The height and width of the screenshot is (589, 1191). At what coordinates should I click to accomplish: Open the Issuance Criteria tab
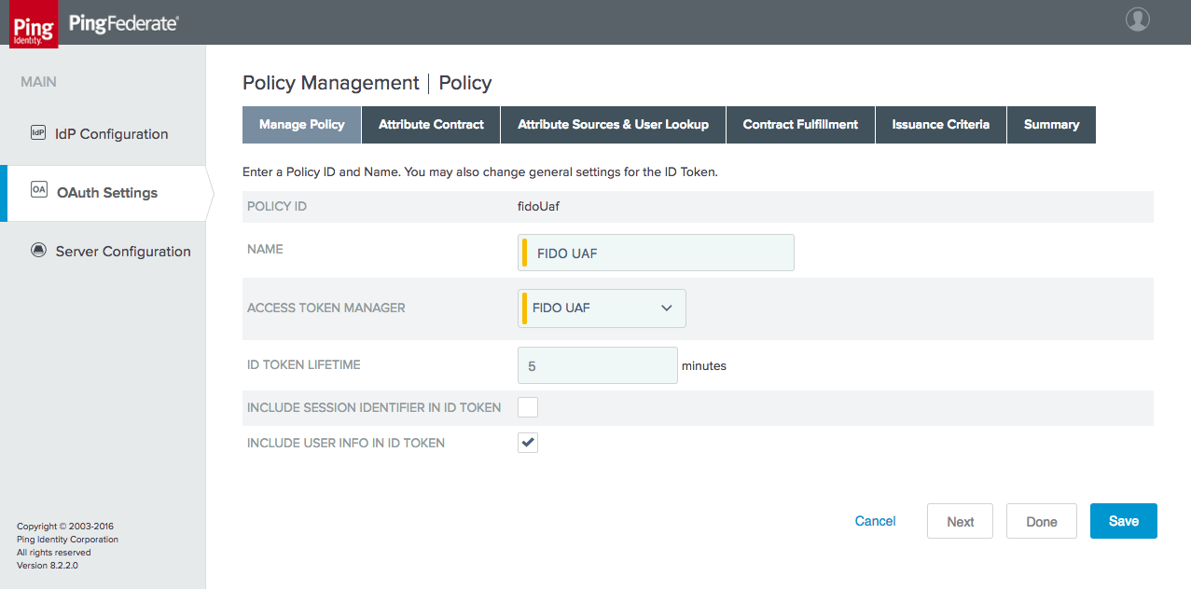tap(940, 125)
